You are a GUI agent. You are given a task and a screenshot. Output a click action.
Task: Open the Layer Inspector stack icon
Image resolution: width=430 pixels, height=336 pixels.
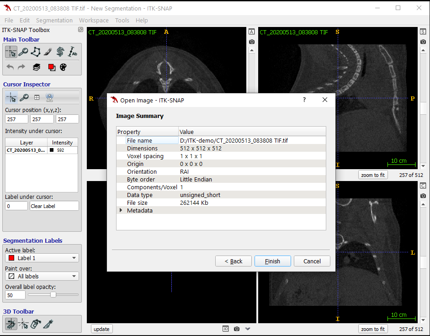tap(37, 67)
